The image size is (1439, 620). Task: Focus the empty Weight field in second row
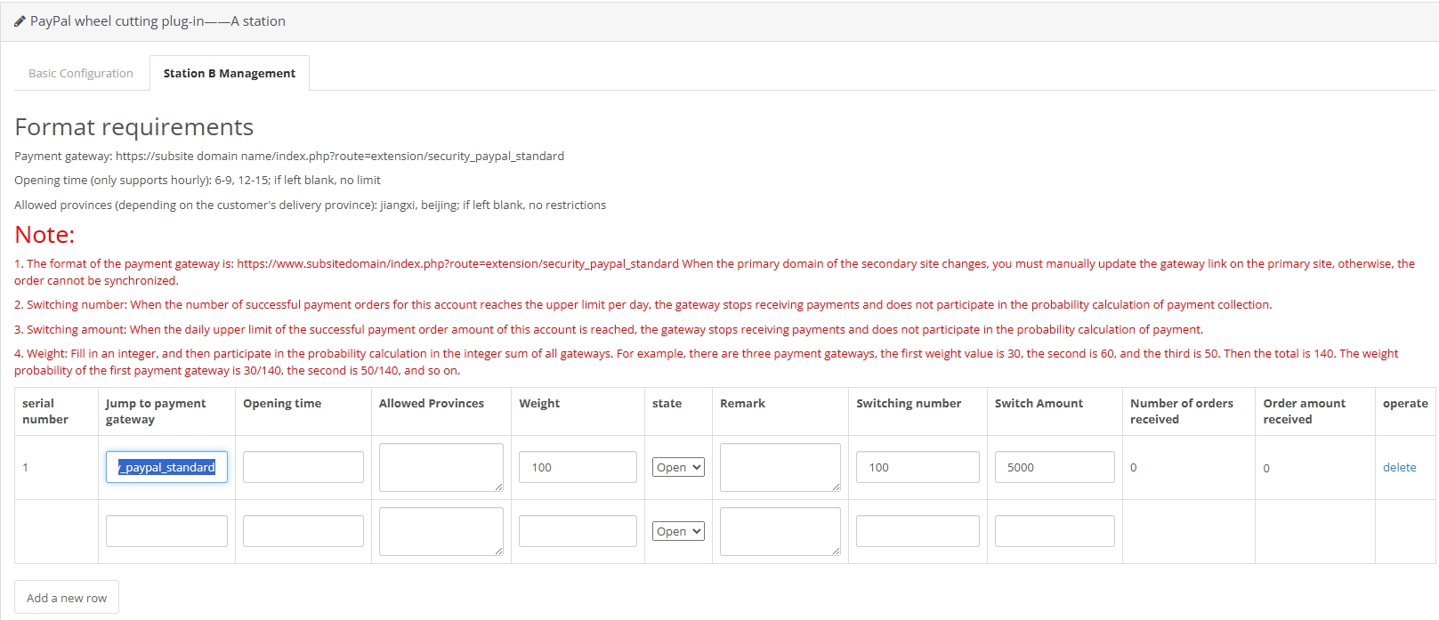coord(578,531)
